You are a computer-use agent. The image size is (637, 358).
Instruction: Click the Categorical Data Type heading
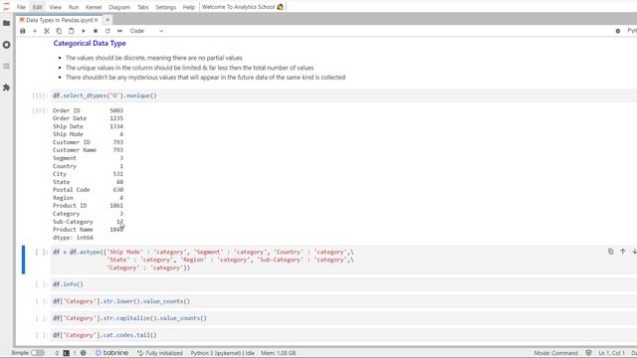click(90, 43)
